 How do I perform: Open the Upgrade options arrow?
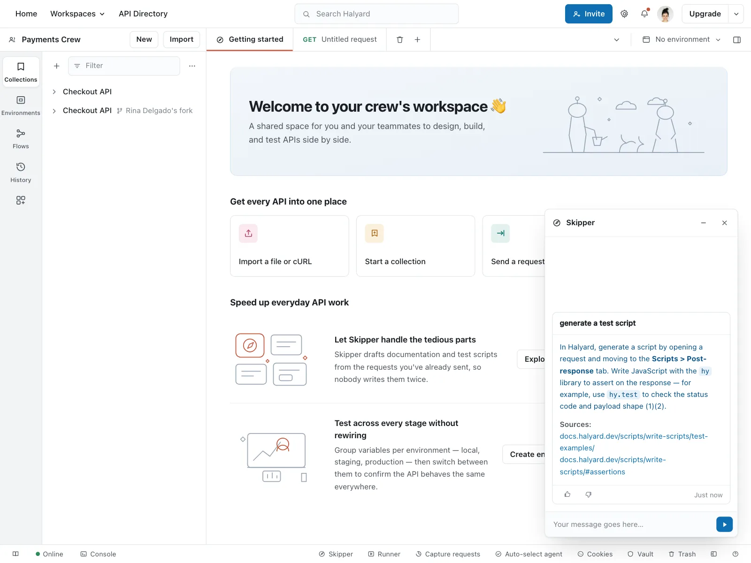(736, 14)
